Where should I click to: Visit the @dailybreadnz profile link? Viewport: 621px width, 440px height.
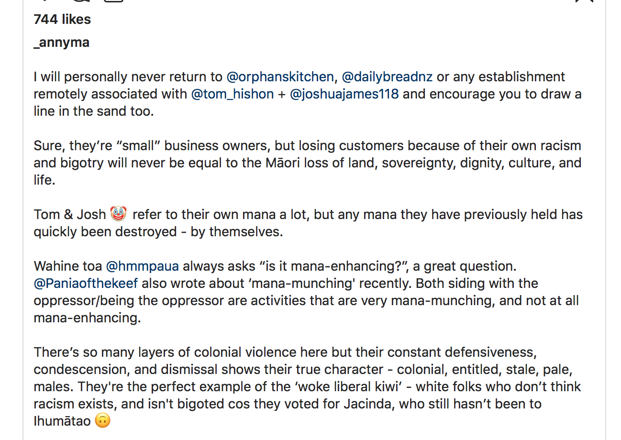pos(387,77)
